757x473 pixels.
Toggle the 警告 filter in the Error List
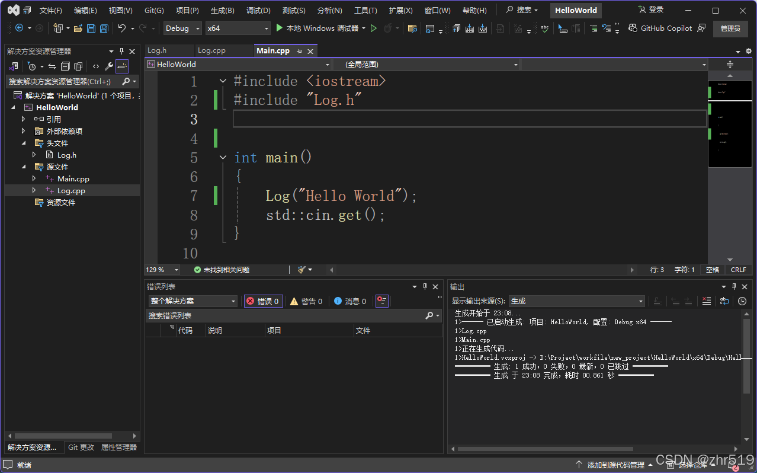[x=306, y=301]
